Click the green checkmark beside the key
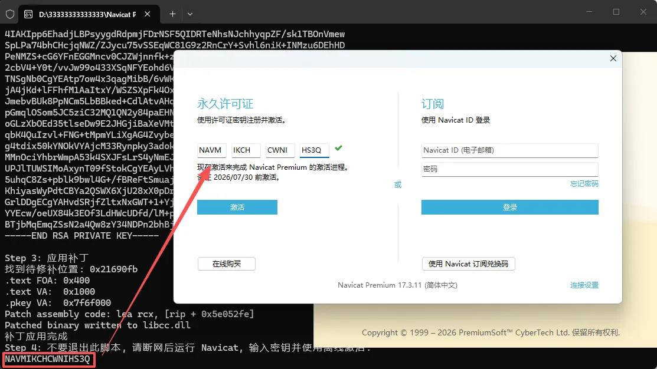 click(x=339, y=148)
